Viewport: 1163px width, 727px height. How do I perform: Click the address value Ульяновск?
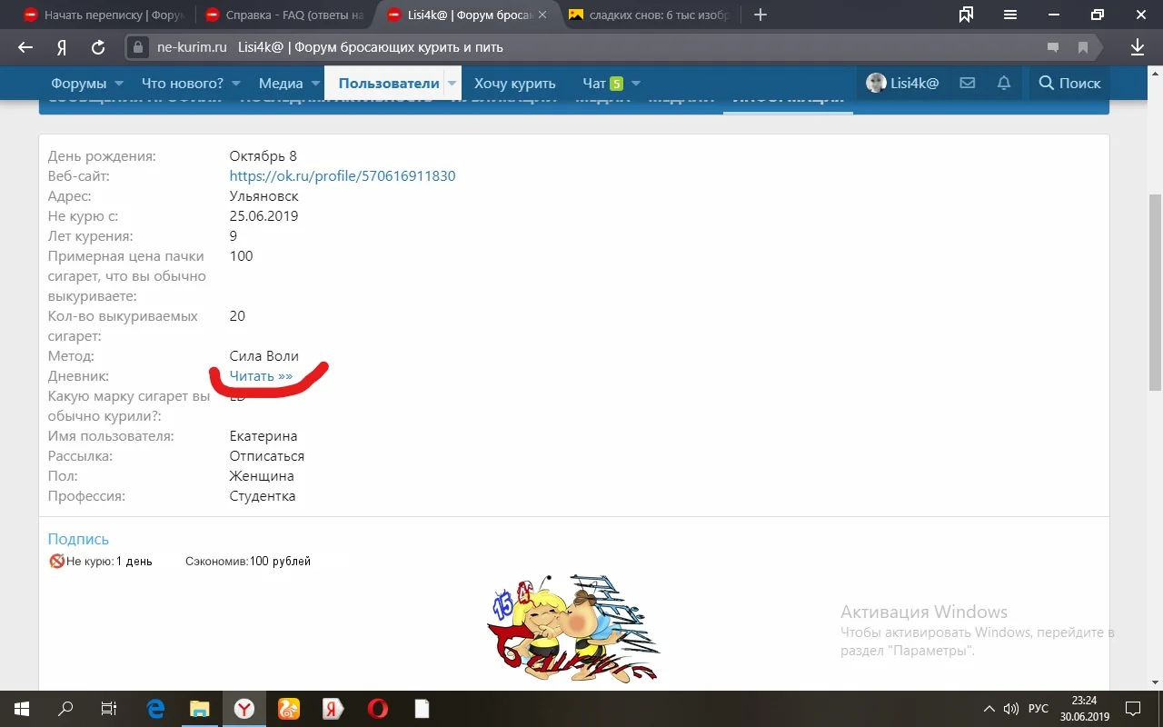263,196
